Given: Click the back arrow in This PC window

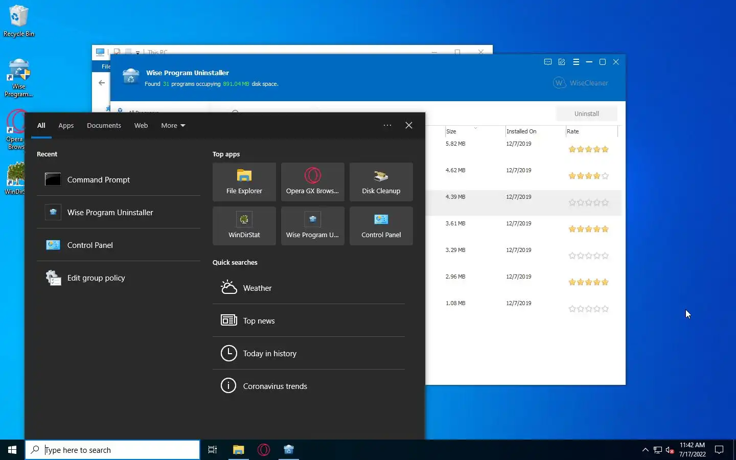Looking at the screenshot, I should click(x=102, y=83).
